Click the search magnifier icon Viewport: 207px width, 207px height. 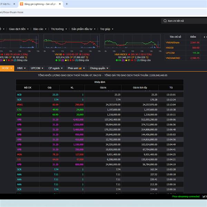click(x=165, y=21)
